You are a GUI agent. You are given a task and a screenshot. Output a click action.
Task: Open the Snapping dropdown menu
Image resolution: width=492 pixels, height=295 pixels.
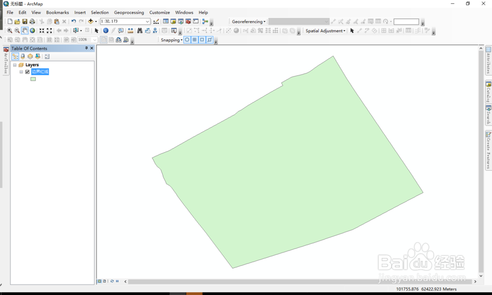click(x=171, y=40)
